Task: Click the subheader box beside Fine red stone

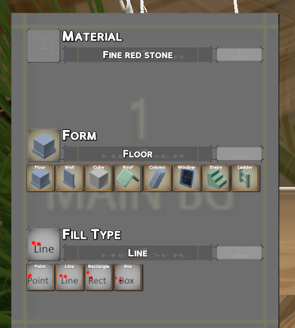Action: (239, 55)
